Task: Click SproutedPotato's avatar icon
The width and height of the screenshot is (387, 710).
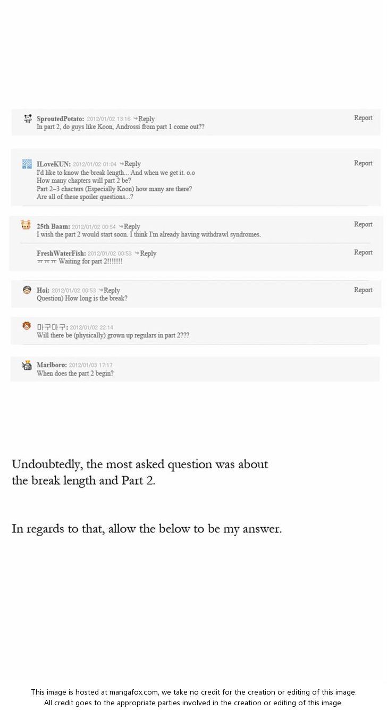Action: tap(28, 119)
